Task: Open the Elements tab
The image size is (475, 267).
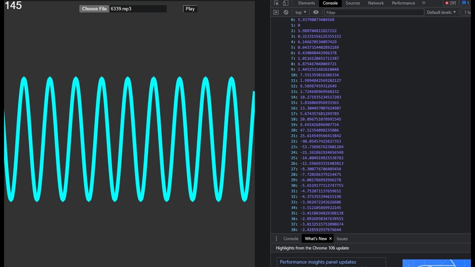Action: [x=307, y=3]
